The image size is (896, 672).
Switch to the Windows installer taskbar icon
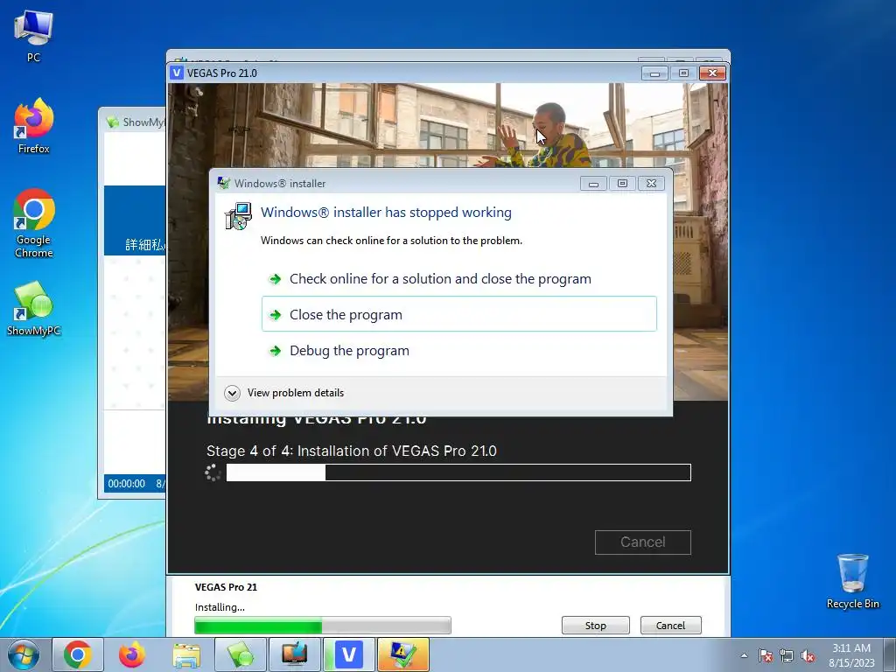tap(402, 654)
